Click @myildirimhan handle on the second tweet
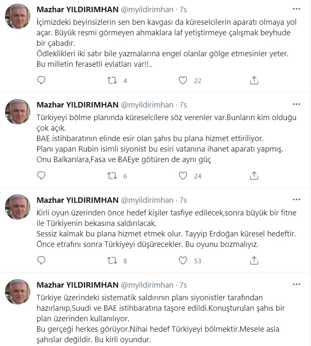Image resolution: width=311 pixels, height=346 pixels. (147, 105)
